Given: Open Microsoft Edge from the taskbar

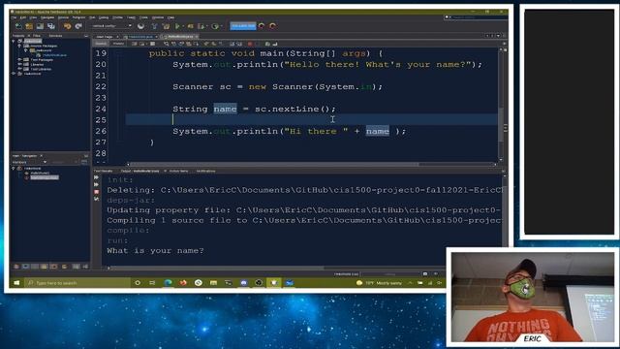Looking at the screenshot, I should click(x=168, y=282).
